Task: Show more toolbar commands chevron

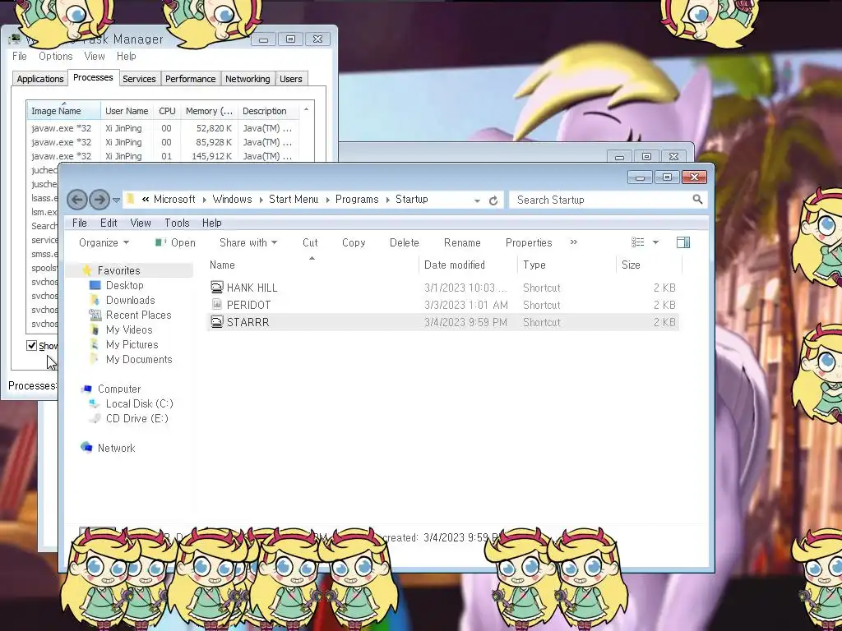Action: [x=573, y=242]
